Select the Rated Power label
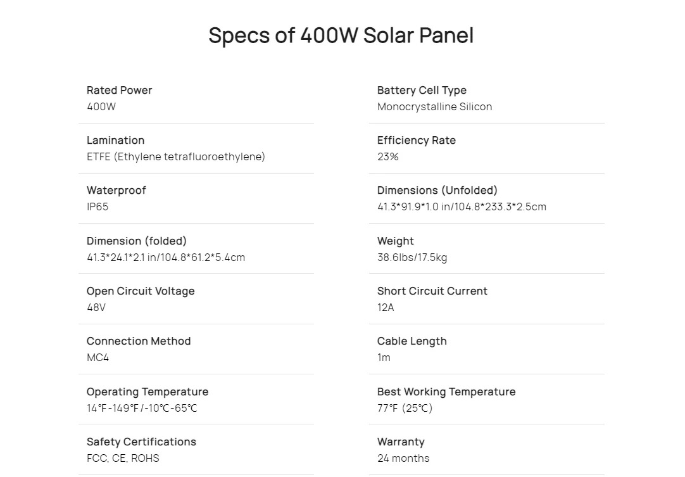Image resolution: width=685 pixels, height=477 pixels. click(119, 90)
